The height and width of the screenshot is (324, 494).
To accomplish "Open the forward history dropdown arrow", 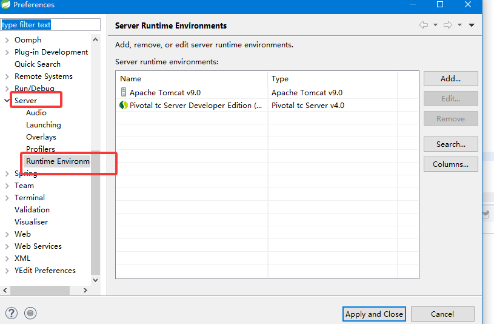I will (x=459, y=25).
